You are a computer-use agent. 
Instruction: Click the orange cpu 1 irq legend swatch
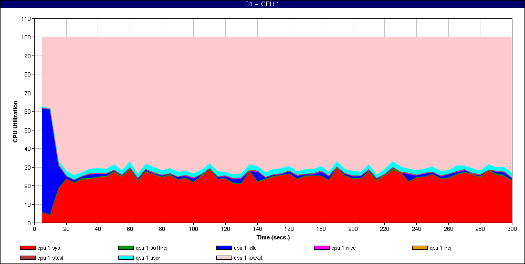(420, 248)
